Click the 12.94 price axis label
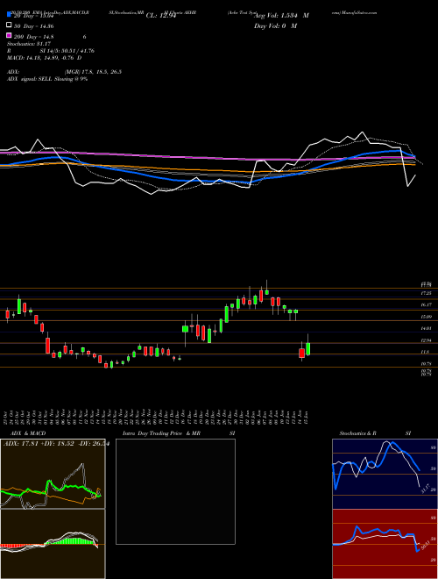Screen dimensions: 438x579 427,340
